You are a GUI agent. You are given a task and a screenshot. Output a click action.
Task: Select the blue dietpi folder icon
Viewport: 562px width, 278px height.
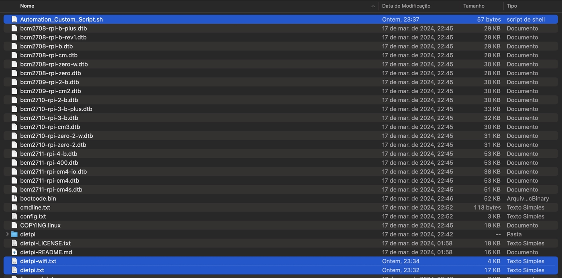[x=14, y=234]
